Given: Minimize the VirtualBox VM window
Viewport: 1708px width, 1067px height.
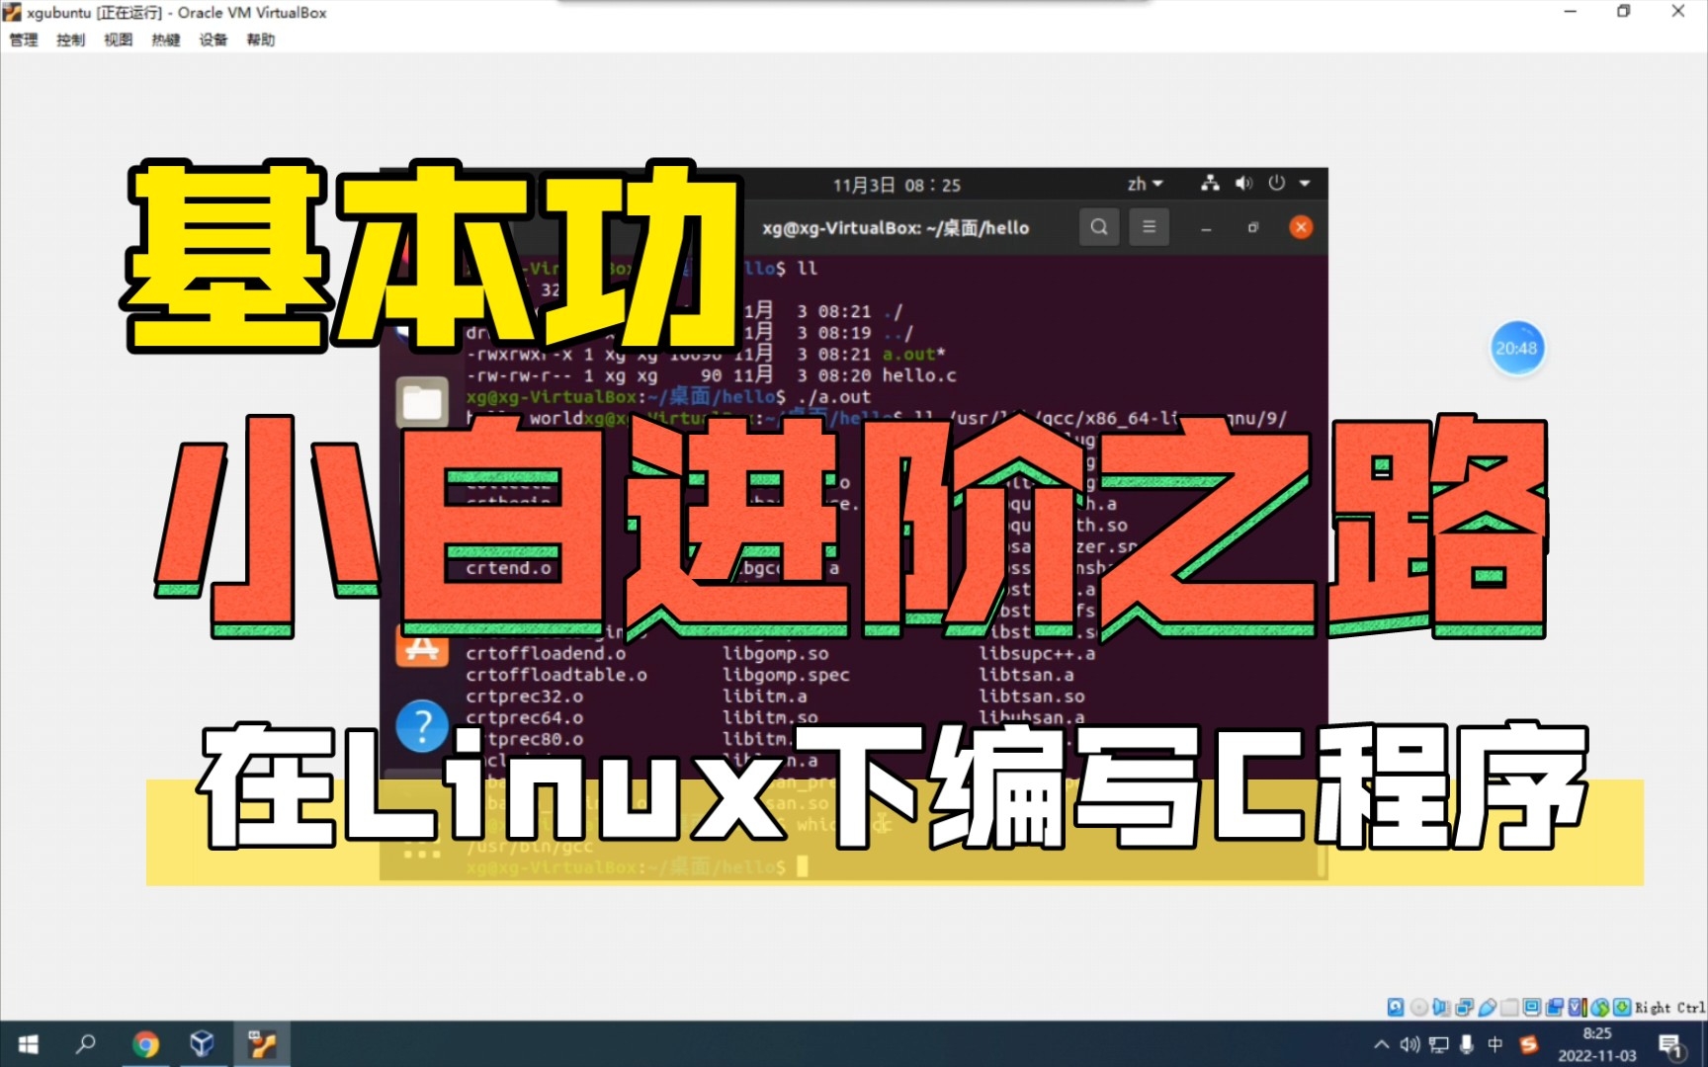Looking at the screenshot, I should [x=1570, y=12].
